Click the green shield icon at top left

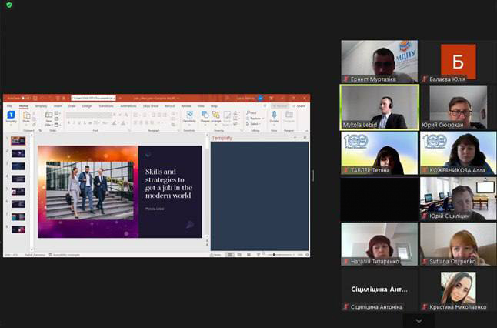[x=9, y=5]
